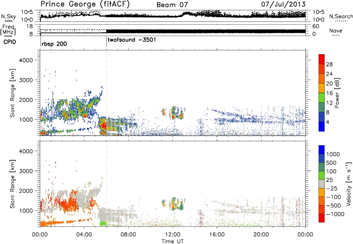Click the "Prince George (fitACF)" plot title
The width and height of the screenshot is (353, 244).
(x=85, y=4)
